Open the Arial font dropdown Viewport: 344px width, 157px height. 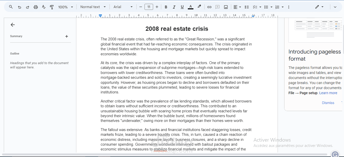pos(123,7)
